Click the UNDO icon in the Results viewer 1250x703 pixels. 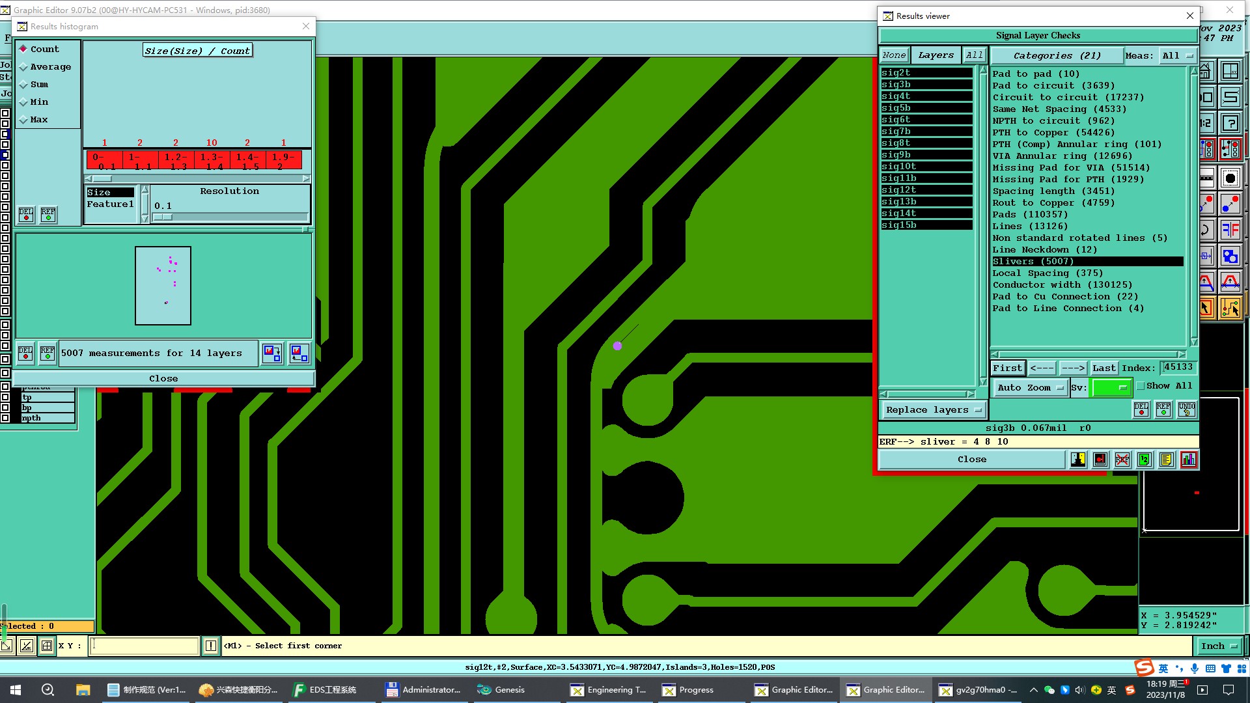[1186, 409]
